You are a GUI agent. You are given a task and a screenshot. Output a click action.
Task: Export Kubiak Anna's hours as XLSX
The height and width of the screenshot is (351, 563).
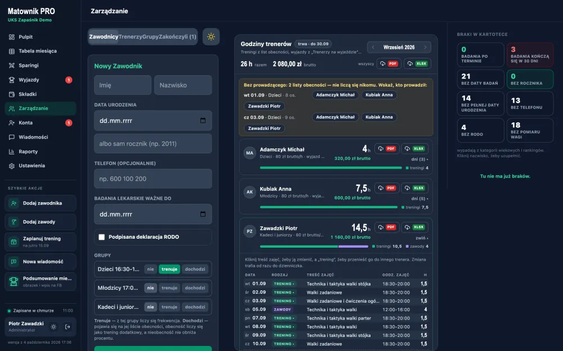point(415,188)
